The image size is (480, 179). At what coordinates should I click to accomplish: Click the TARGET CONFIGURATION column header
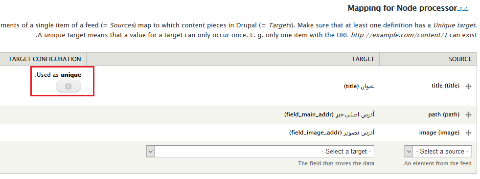[x=45, y=59]
